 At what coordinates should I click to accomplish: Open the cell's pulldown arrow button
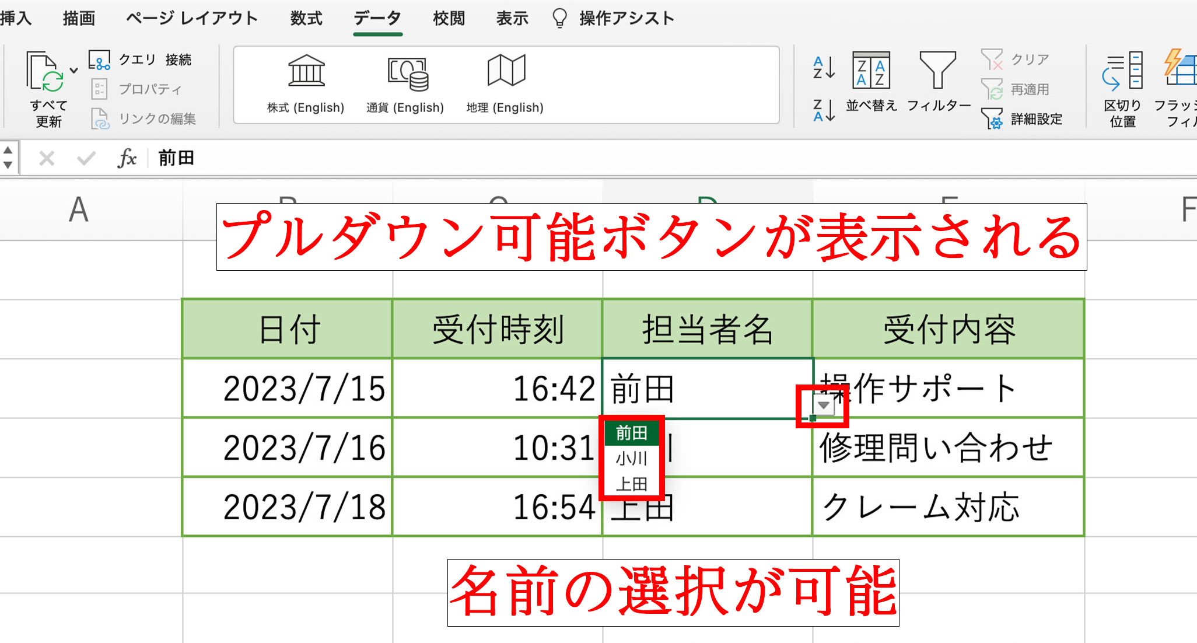pyautogui.click(x=823, y=405)
